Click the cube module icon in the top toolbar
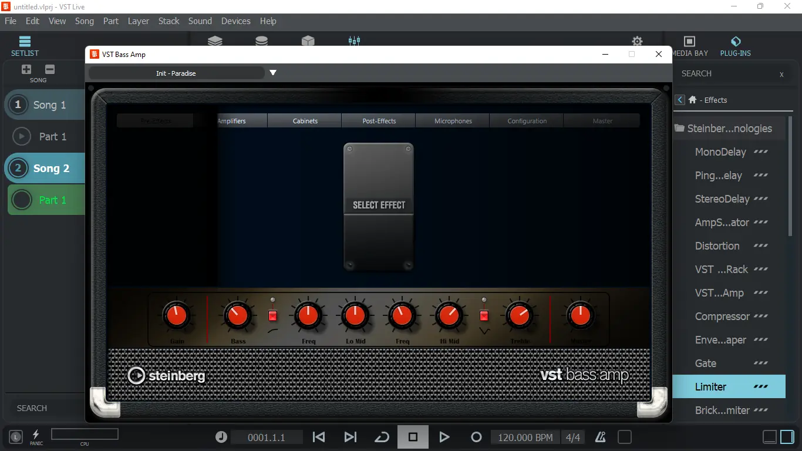This screenshot has width=802, height=451. coord(308,41)
